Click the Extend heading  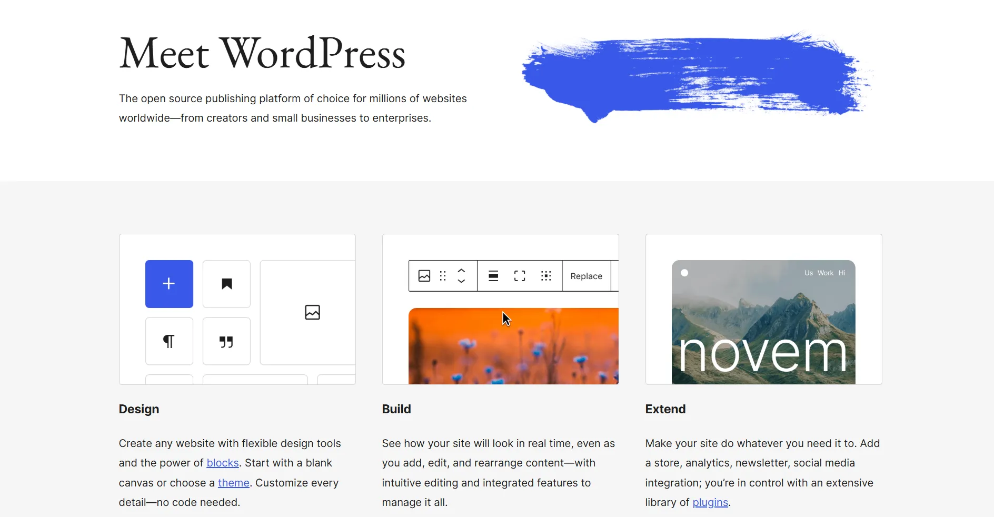tap(665, 409)
